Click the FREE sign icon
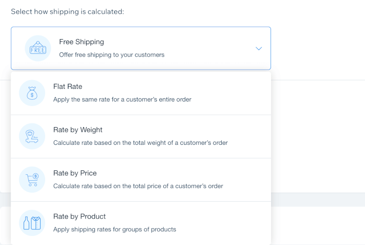 coord(38,48)
